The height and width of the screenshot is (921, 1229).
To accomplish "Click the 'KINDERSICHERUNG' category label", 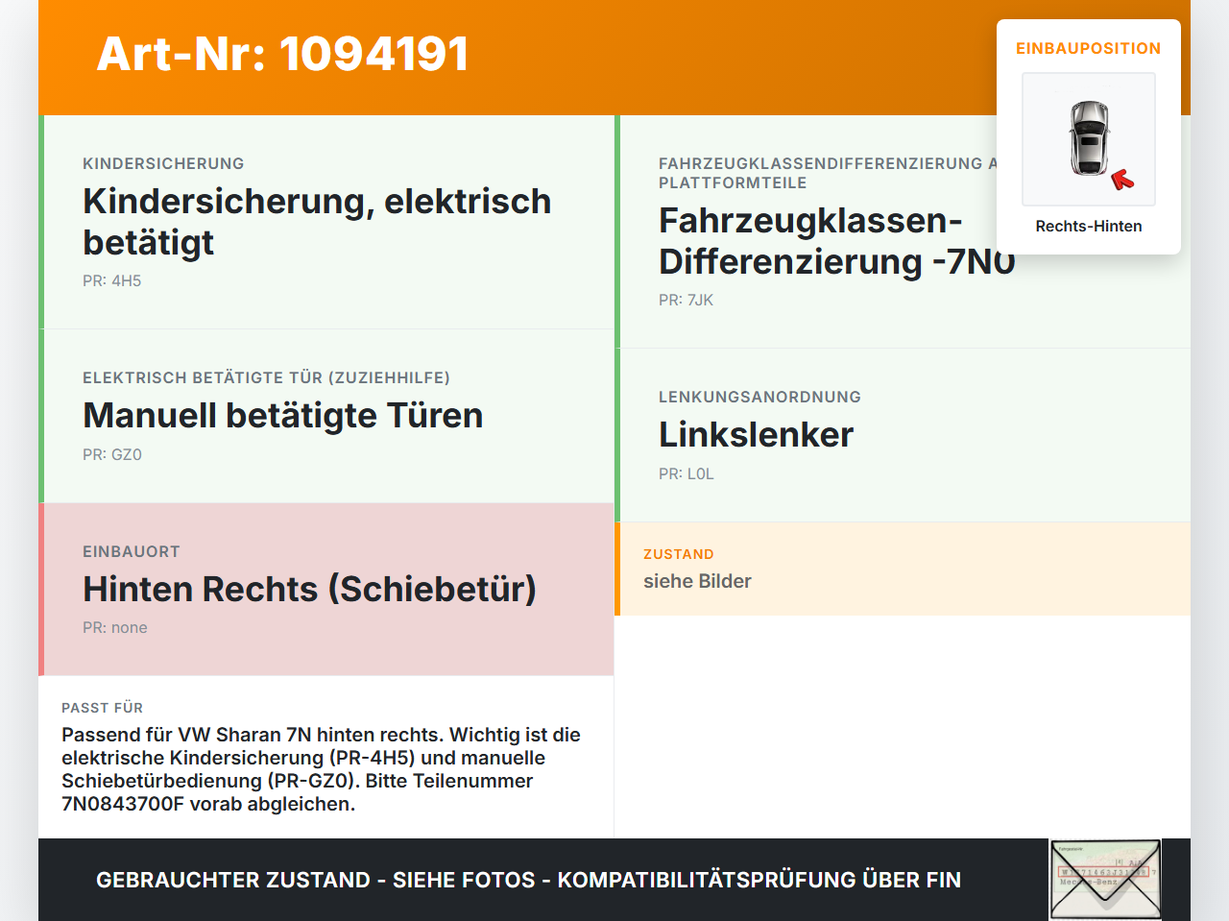I will [163, 163].
